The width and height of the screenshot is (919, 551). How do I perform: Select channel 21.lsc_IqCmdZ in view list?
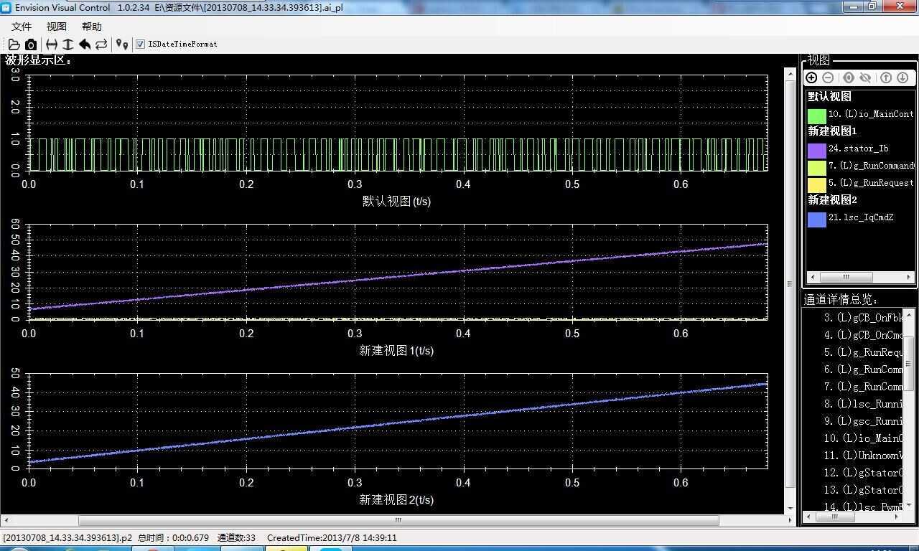tap(861, 217)
